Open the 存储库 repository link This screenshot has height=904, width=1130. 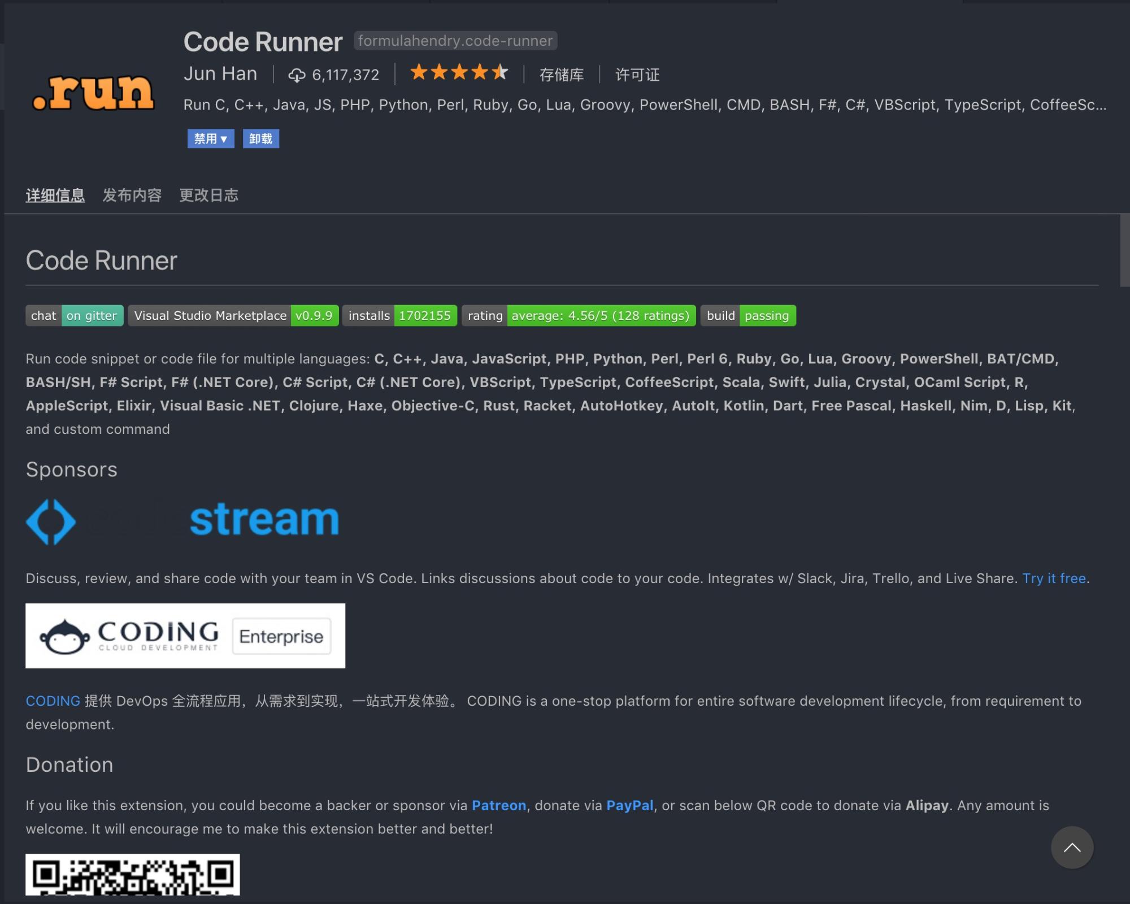(x=562, y=75)
